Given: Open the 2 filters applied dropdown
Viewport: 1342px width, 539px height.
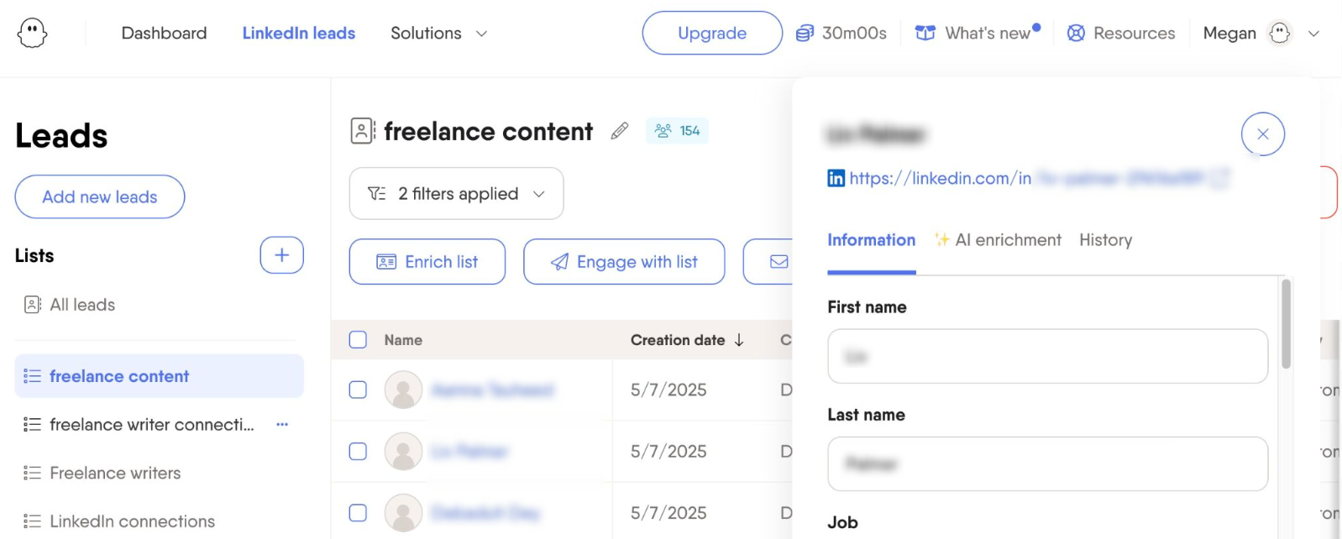Looking at the screenshot, I should coord(456,194).
